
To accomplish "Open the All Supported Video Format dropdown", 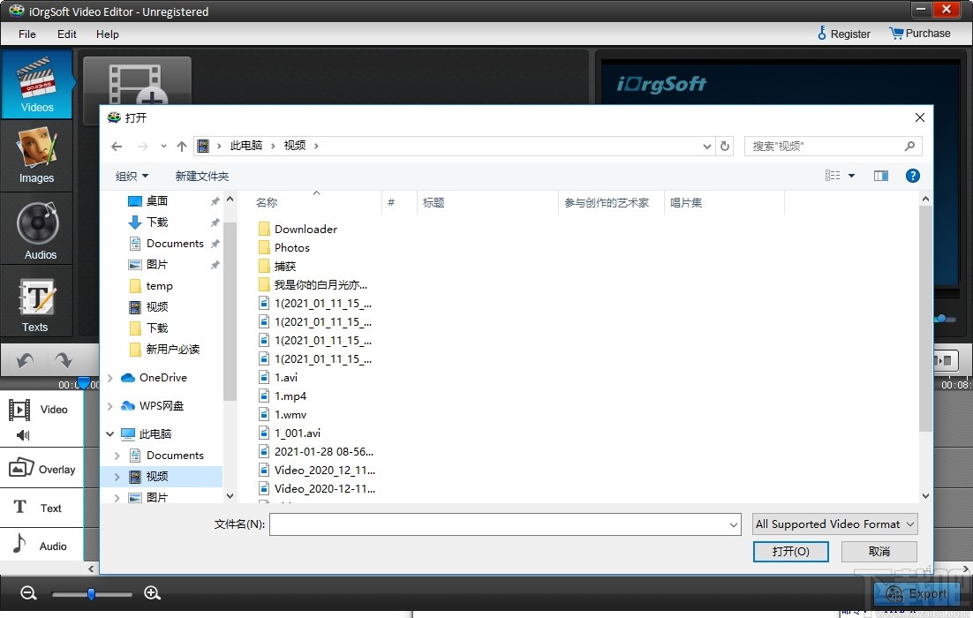I will pos(833,524).
